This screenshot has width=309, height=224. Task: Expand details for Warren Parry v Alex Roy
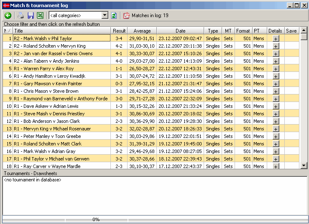276,69
